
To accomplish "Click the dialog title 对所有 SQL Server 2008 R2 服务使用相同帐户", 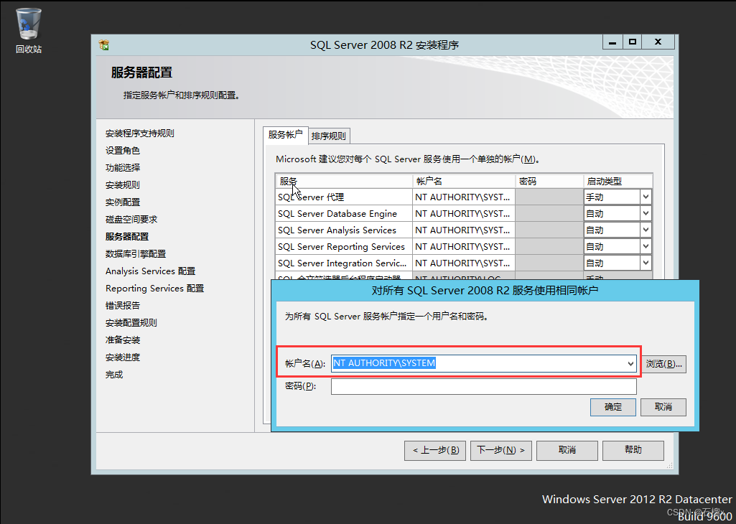I will (x=485, y=291).
